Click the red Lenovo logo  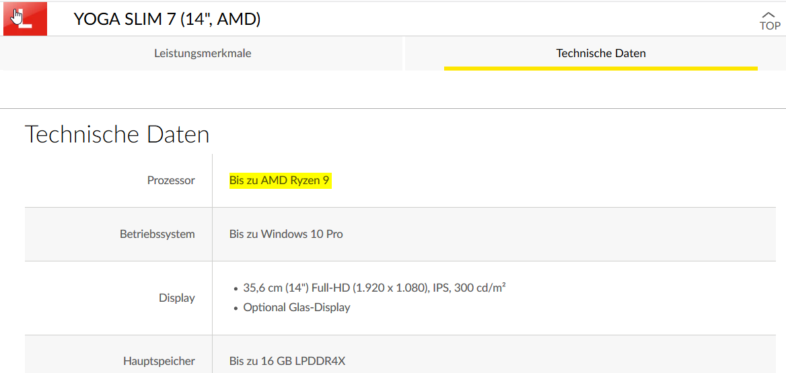25,19
